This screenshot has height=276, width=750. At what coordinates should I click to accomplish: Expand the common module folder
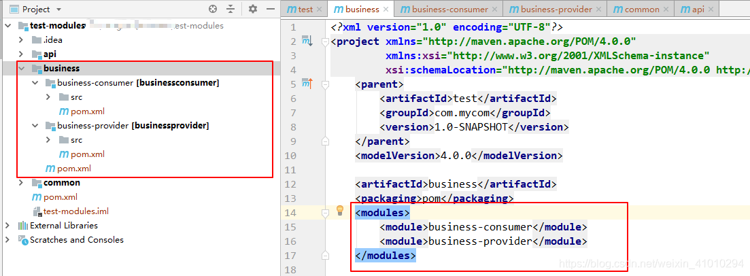point(21,183)
